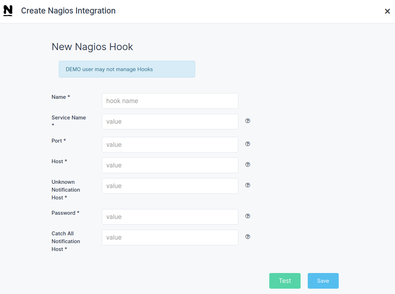
Task: Click the 'Catch All Notification Host *' label
Action: (x=66, y=241)
